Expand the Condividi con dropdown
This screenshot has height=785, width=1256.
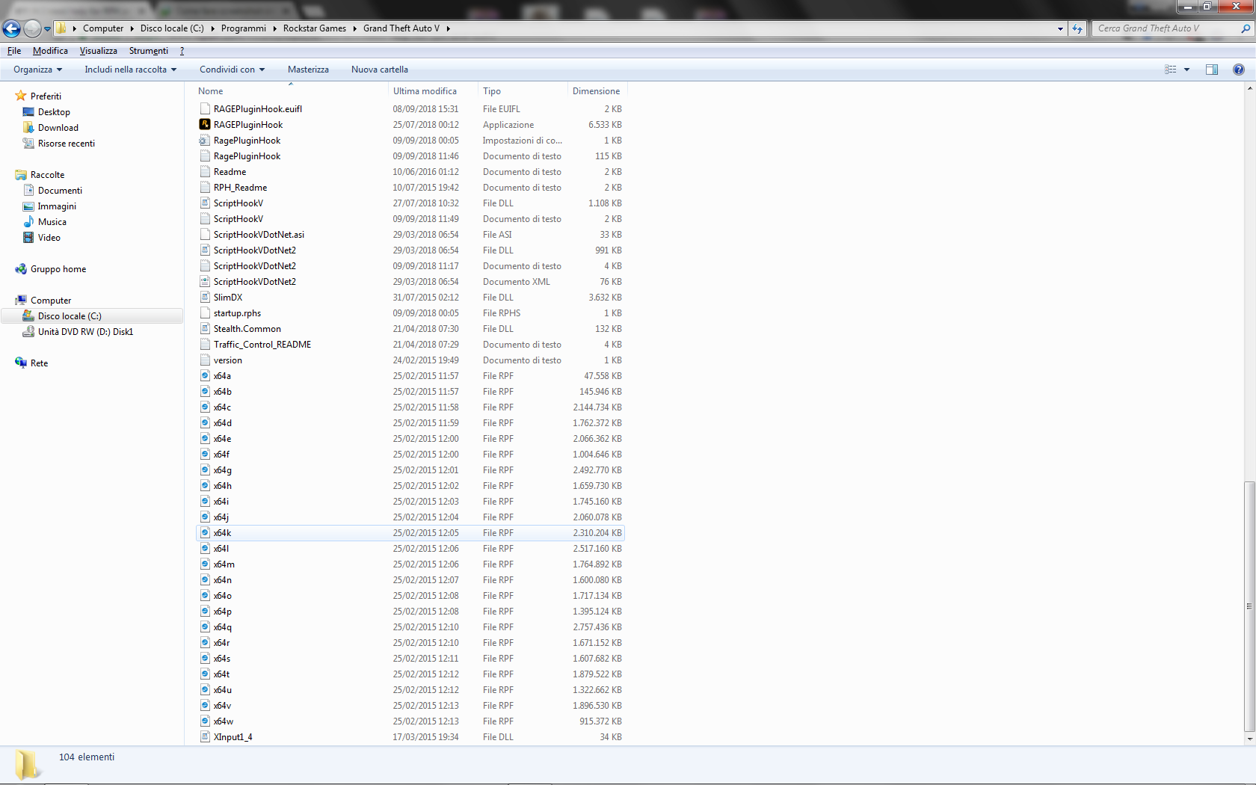point(232,70)
